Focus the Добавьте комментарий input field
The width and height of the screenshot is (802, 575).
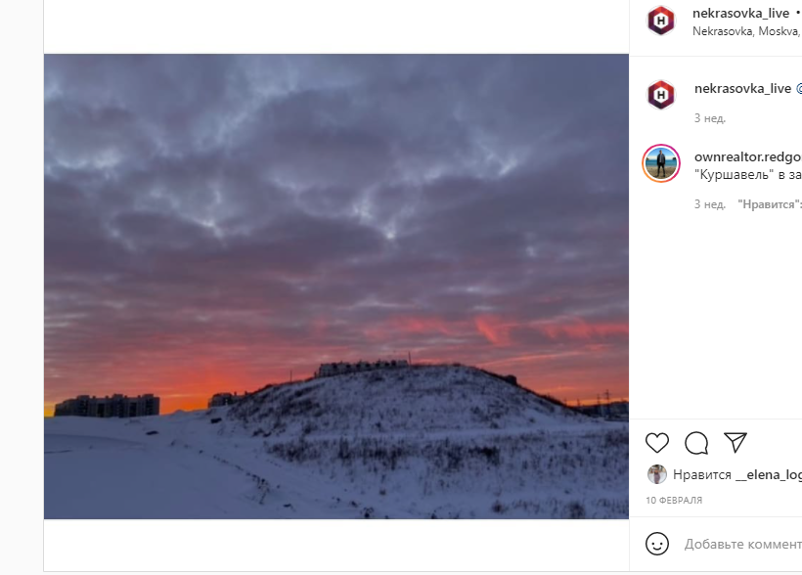coord(743,544)
